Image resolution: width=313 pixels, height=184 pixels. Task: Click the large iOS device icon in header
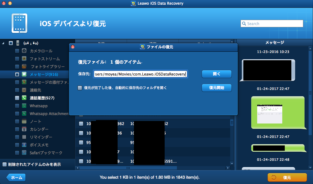[x=19, y=23]
